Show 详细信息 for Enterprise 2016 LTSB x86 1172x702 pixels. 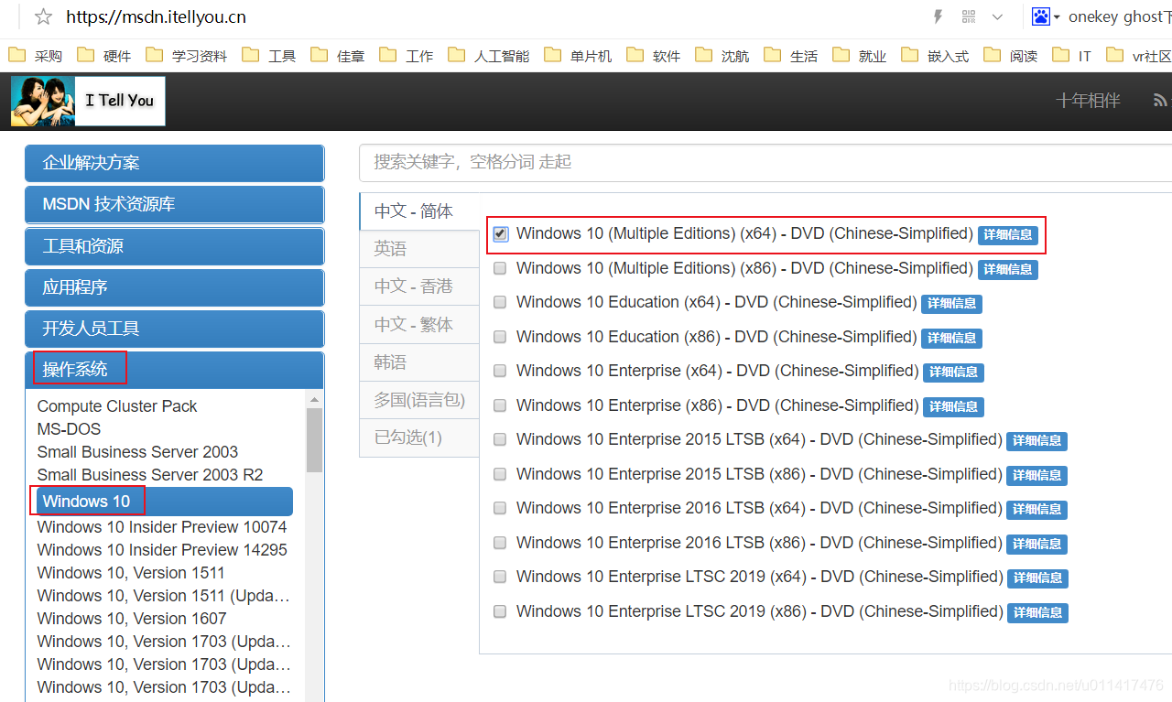point(1036,544)
